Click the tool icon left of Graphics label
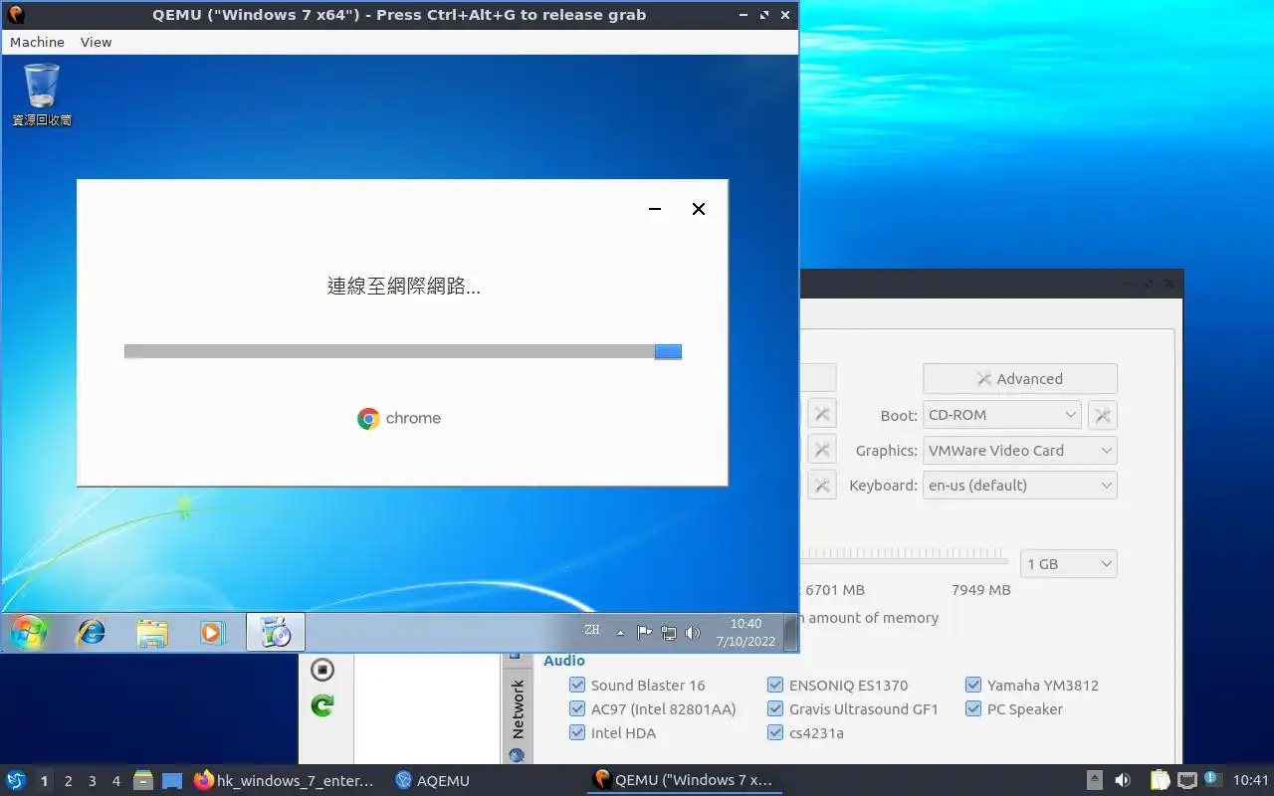This screenshot has width=1274, height=796. tap(821, 451)
